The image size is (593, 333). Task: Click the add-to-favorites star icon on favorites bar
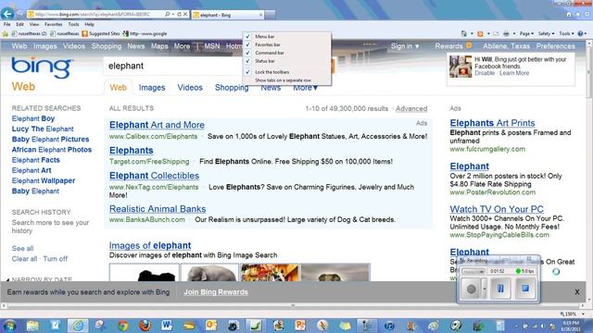click(x=5, y=33)
